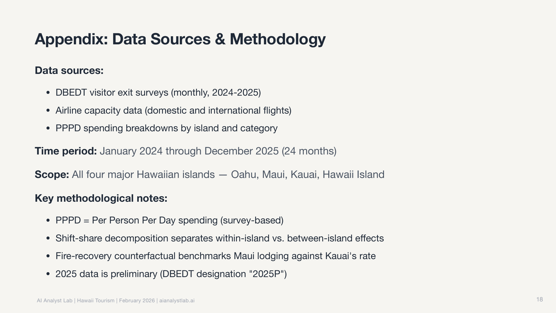Click the word 'Oahu' in the Scope line
556x313 pixels.
coord(243,174)
